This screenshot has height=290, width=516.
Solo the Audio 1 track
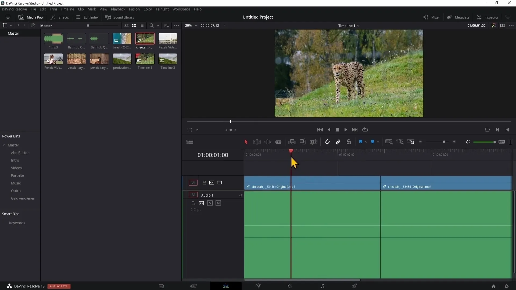pyautogui.click(x=210, y=203)
